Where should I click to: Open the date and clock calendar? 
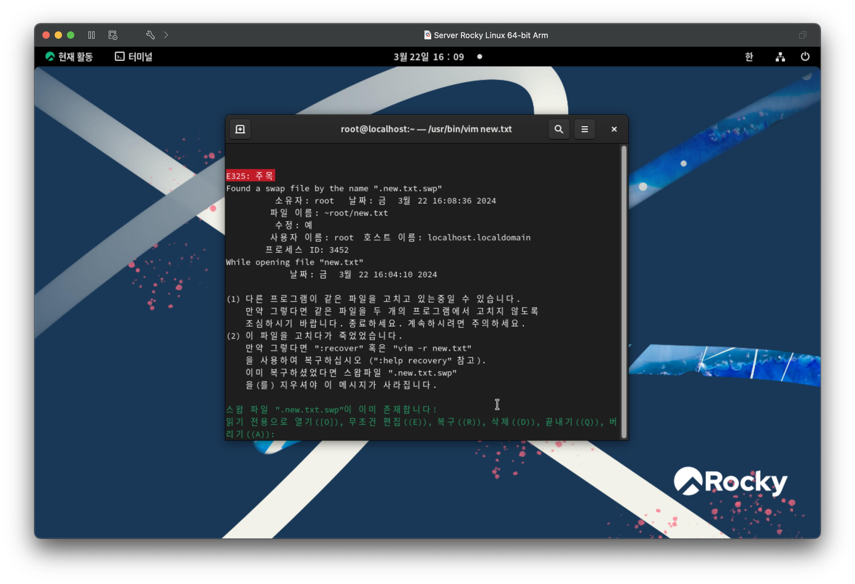coord(429,57)
